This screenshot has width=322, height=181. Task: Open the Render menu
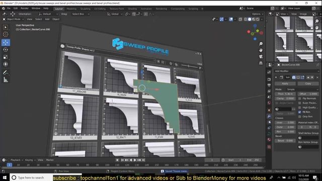pyautogui.click(x=25, y=9)
